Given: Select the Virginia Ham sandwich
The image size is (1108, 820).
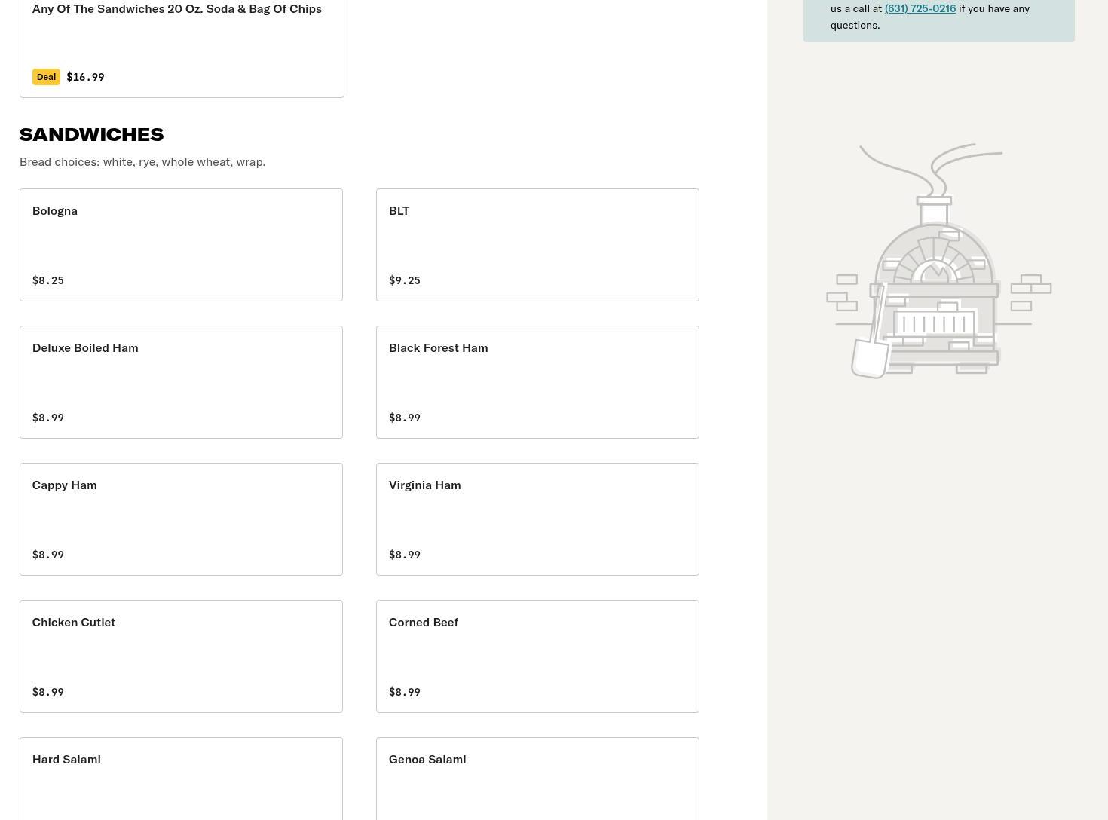Looking at the screenshot, I should (x=537, y=519).
